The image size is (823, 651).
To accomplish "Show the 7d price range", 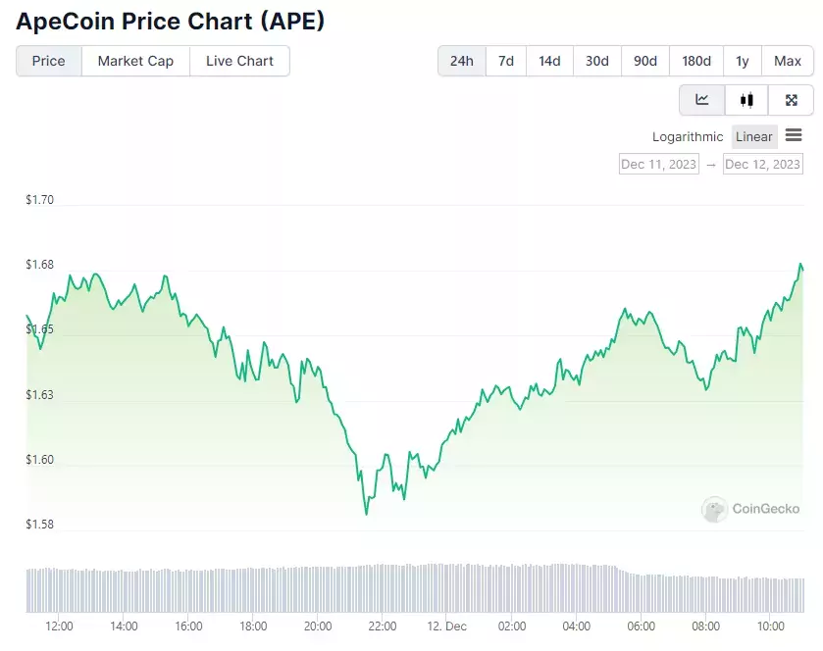I will 506,61.
